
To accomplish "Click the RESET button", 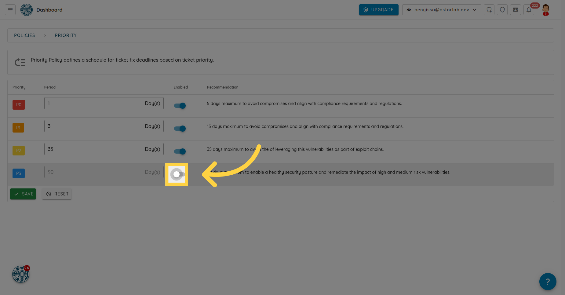I will pyautogui.click(x=57, y=194).
